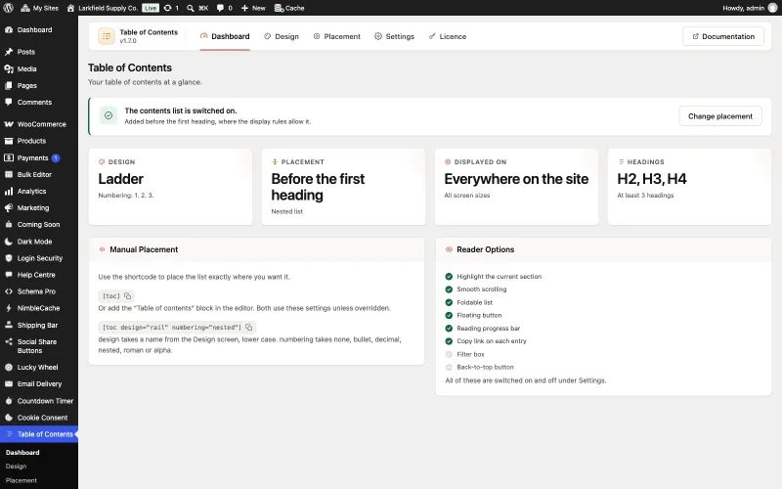The image size is (782, 489).
Task: Select Table of Contents in the sidebar
Action: [x=39, y=434]
